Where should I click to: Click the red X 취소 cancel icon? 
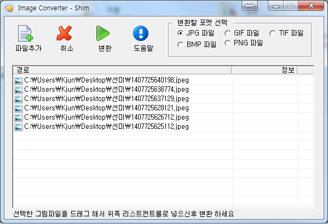tap(64, 33)
